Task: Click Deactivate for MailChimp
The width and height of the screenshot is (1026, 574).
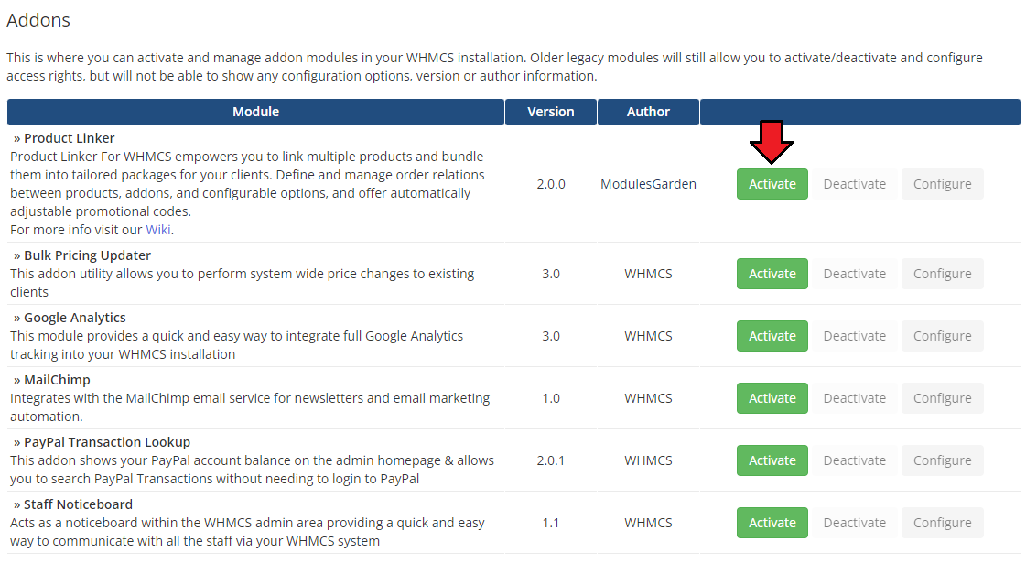Action: [855, 398]
